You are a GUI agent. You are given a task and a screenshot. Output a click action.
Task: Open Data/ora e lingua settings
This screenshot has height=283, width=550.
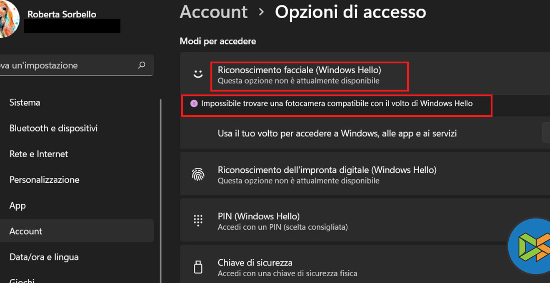pyautogui.click(x=44, y=257)
